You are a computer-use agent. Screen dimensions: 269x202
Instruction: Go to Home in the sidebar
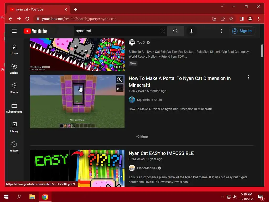click(x=14, y=49)
